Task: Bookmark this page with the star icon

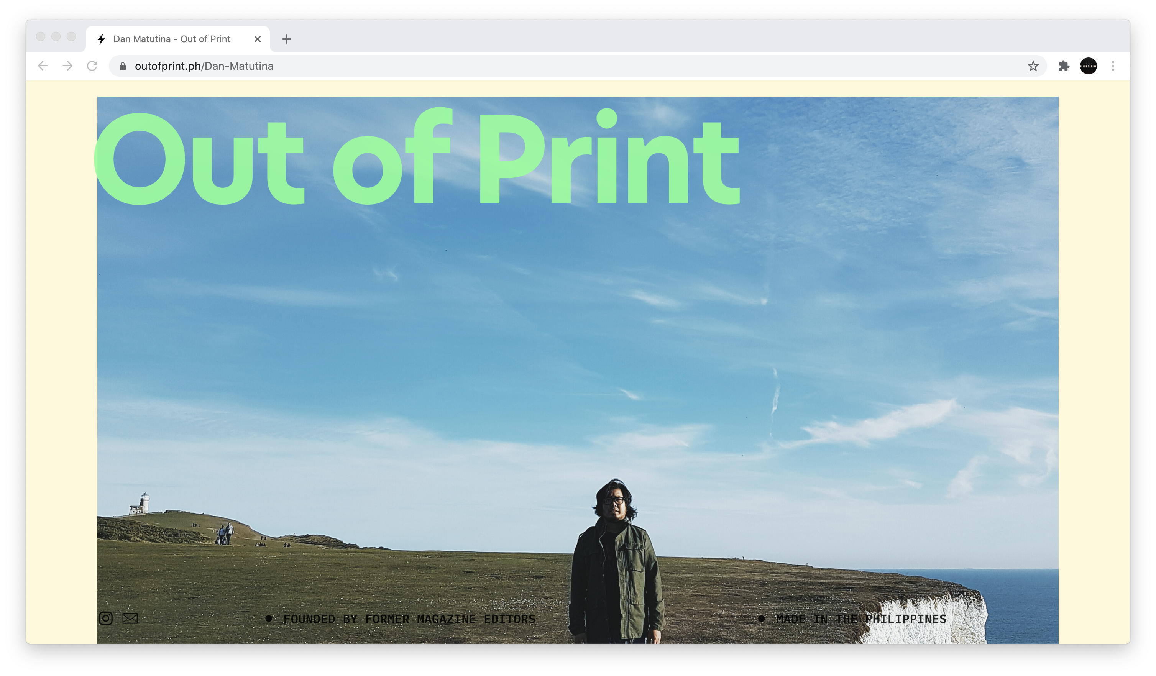Action: click(x=1033, y=66)
